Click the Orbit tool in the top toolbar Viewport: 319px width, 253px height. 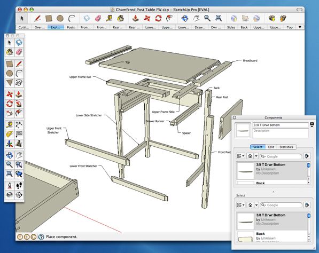tap(185, 18)
